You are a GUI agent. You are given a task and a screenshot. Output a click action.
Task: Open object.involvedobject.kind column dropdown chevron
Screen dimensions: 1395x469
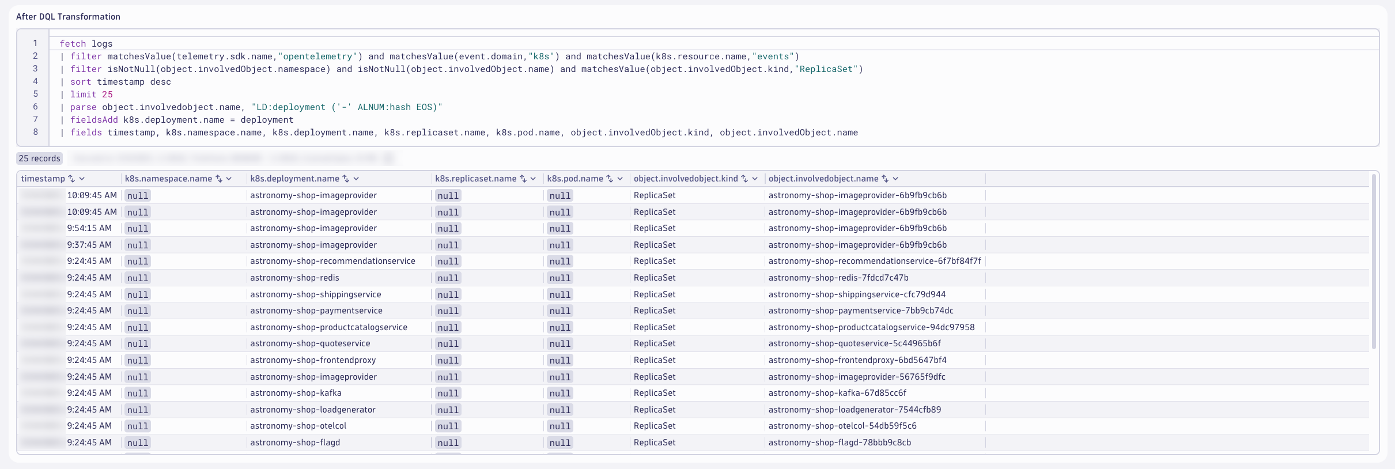tap(755, 179)
